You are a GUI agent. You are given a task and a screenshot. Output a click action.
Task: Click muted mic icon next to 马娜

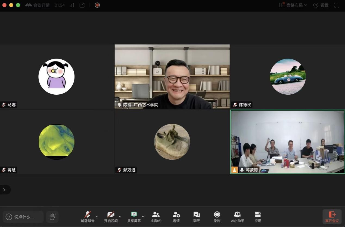[x=4, y=105]
